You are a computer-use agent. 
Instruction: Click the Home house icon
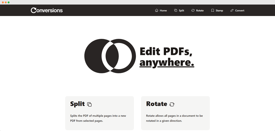pyautogui.click(x=157, y=10)
